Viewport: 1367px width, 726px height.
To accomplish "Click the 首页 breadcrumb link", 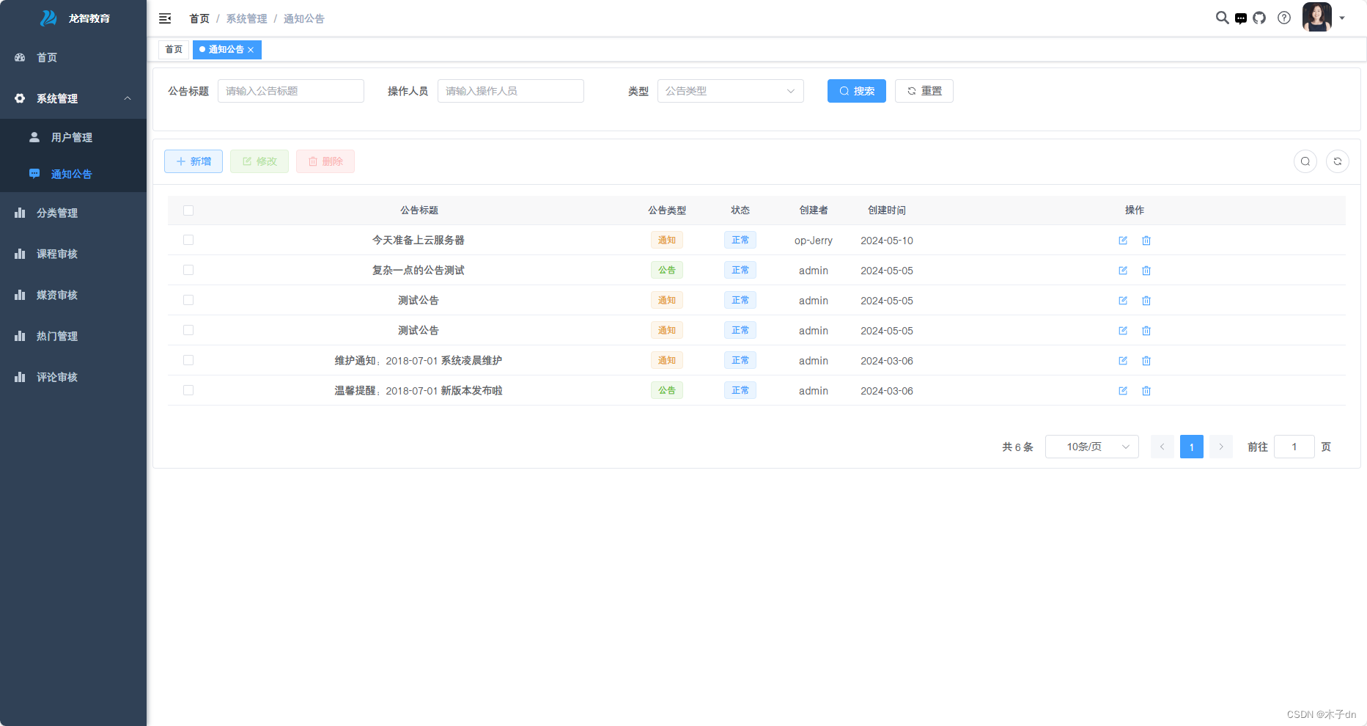I will pos(199,18).
